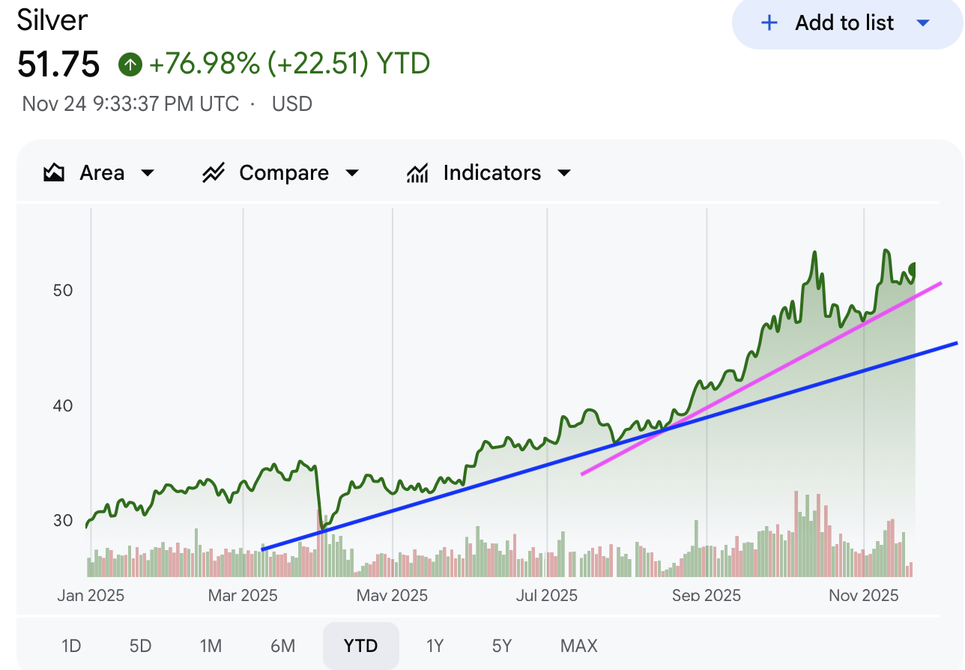Show the 1Y time range
The width and height of the screenshot is (965, 670).
435,645
